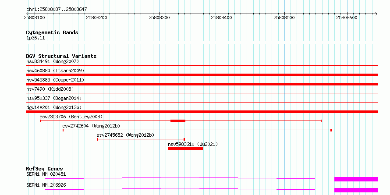The image size is (390, 195).
Task: Click the 25808200 ruler coordinate
Action: 96,18
